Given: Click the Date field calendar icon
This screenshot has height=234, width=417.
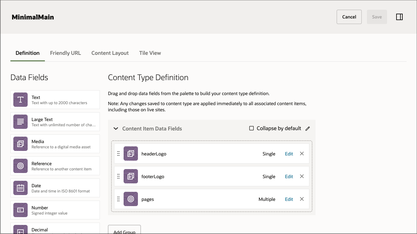Looking at the screenshot, I should (20, 188).
